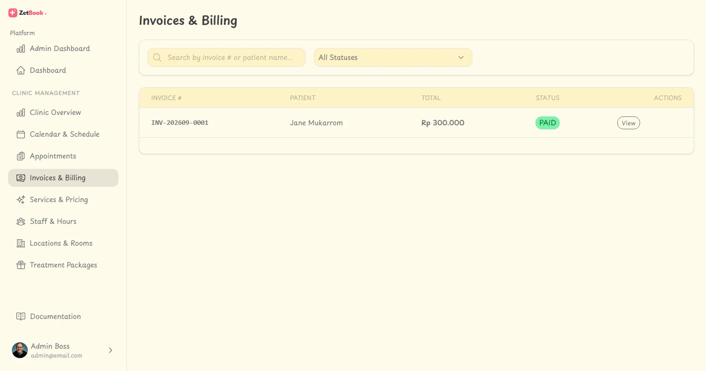The width and height of the screenshot is (706, 371).
Task: Expand the Admin Boss user menu chevron
Action: point(111,350)
